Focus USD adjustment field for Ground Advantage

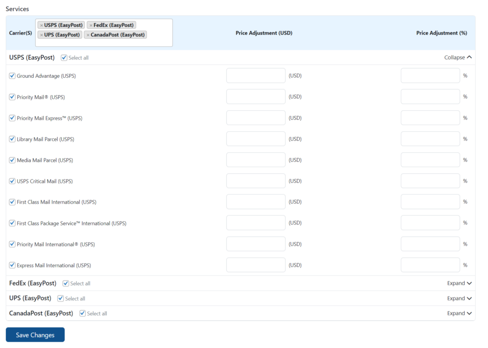coord(256,75)
